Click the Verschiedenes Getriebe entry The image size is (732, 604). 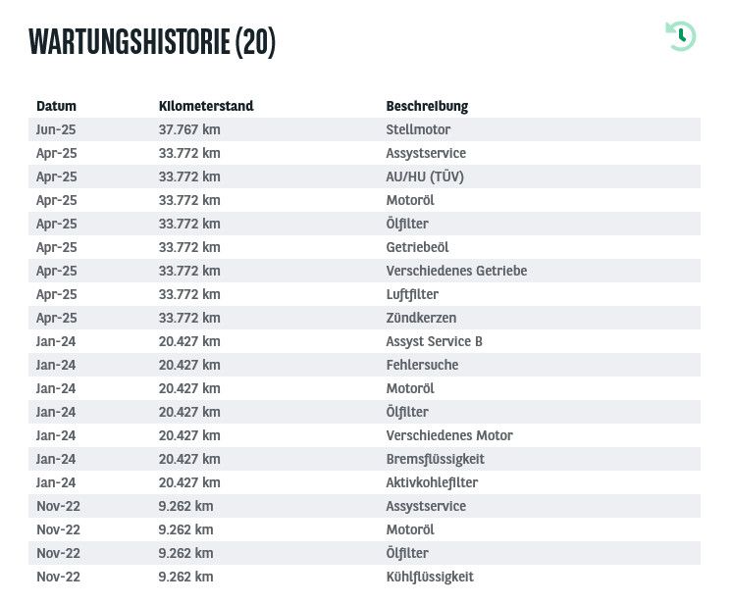[x=456, y=271]
